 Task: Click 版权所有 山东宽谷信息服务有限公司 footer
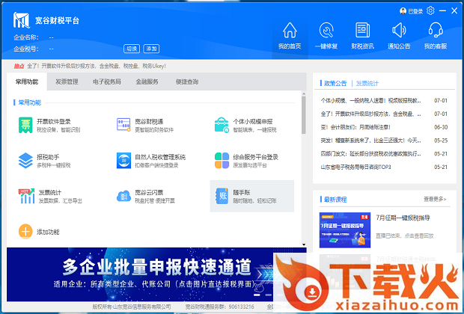(132, 307)
